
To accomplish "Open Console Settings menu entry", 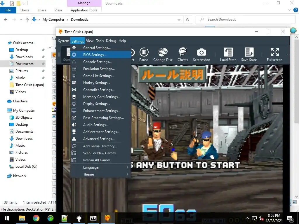I will pos(101,62).
